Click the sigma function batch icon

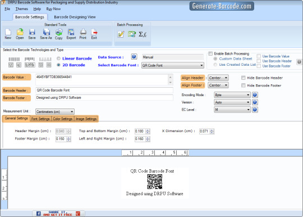click(x=143, y=34)
